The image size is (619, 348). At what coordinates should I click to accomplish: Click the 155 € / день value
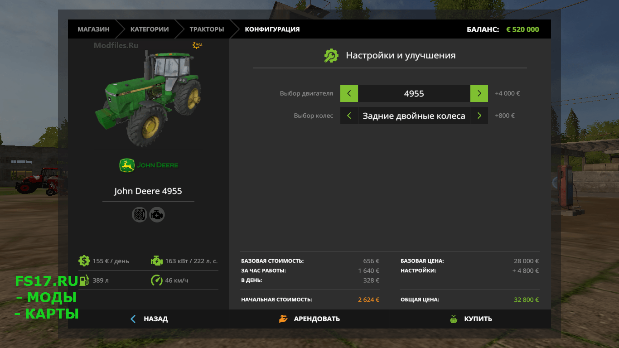(111, 261)
